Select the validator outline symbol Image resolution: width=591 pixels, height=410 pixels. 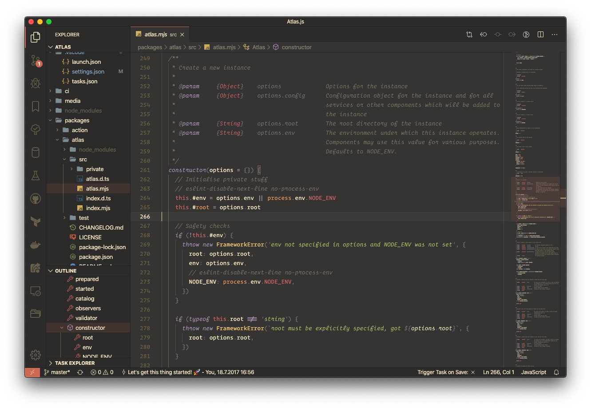(88, 318)
